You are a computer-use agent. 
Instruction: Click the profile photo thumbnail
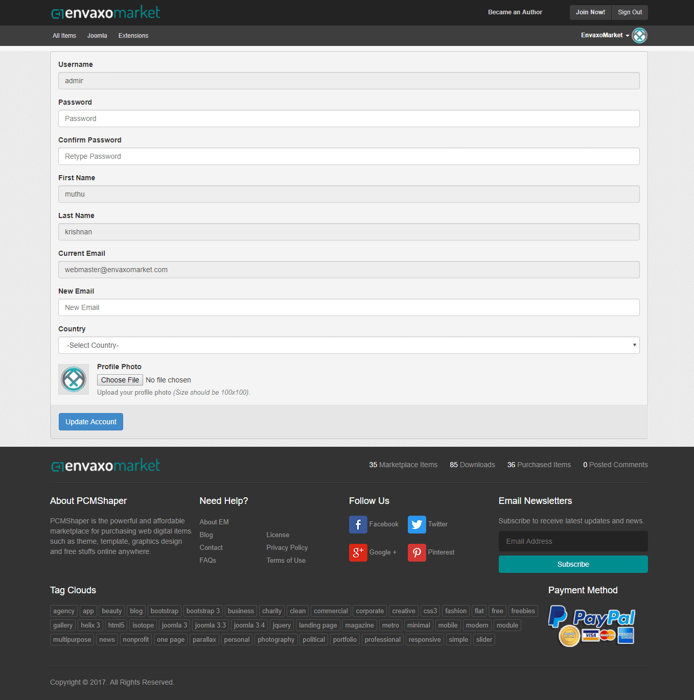tap(74, 379)
